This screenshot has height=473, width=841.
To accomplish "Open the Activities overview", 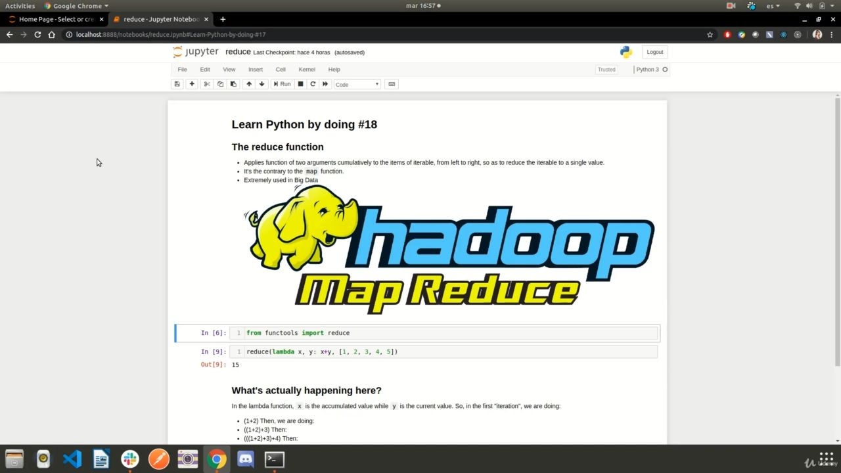I will 20,6.
